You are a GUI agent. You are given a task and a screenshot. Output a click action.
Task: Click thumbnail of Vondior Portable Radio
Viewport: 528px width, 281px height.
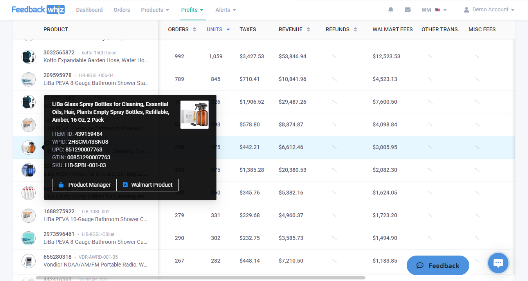click(x=29, y=261)
